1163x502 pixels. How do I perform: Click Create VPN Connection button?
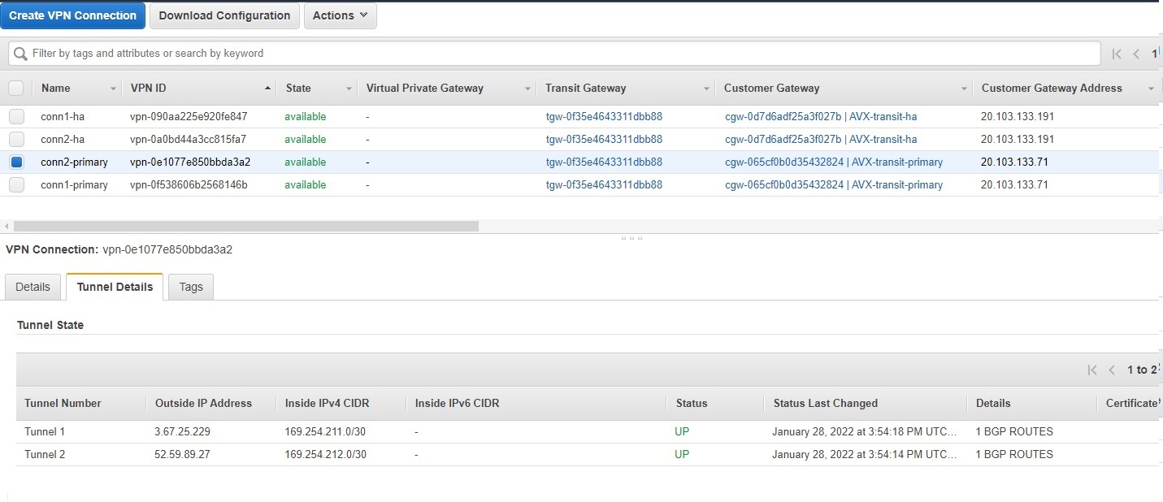[73, 15]
